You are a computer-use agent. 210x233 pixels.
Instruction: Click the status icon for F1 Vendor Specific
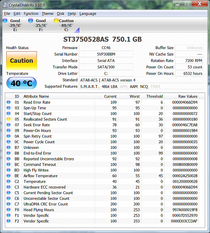[x=8, y=215]
